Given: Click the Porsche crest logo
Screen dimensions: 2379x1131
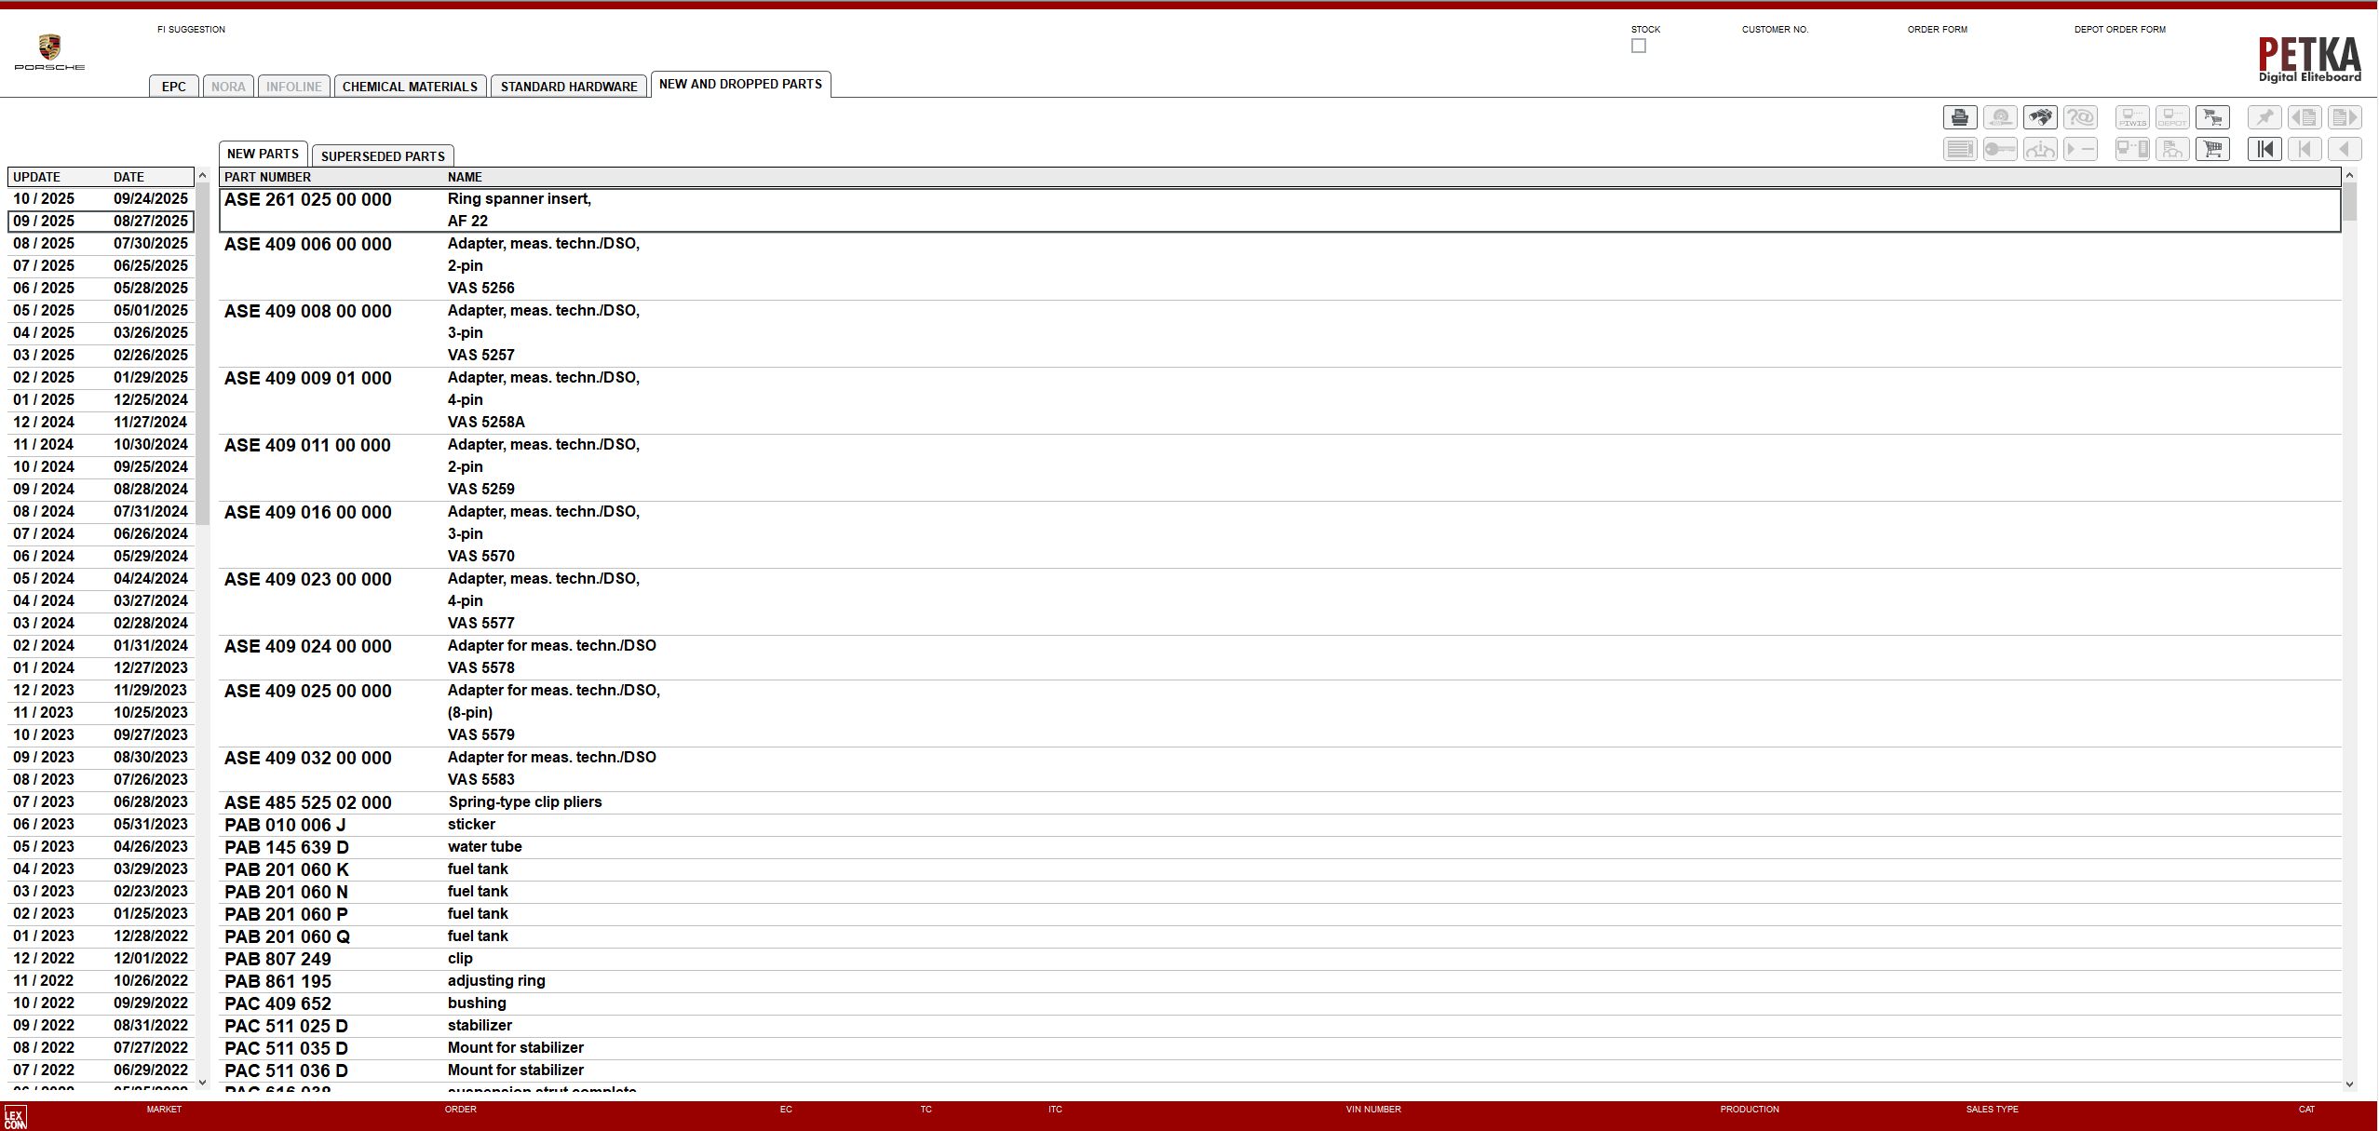Looking at the screenshot, I should click(49, 52).
